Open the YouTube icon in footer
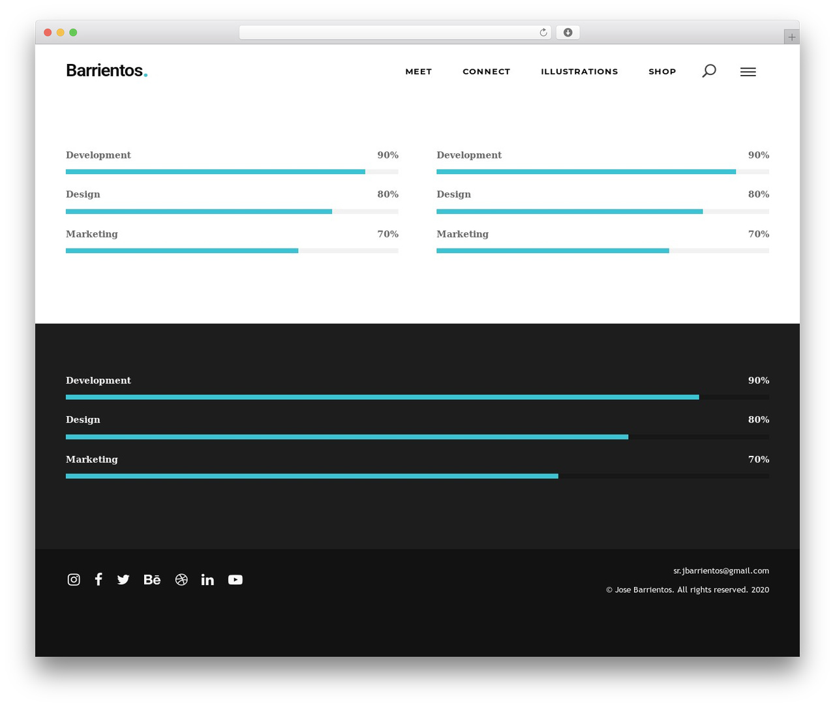Screen dimensions: 835x707 (x=235, y=579)
